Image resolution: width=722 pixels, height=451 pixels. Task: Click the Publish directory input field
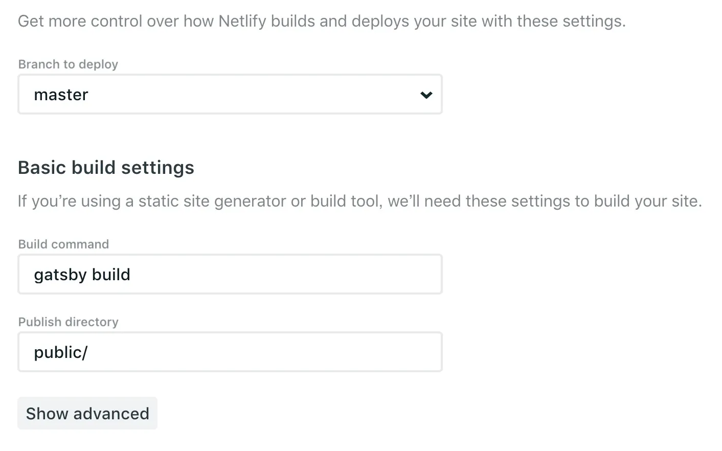point(230,352)
